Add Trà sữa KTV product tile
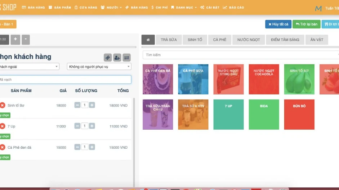Viewport: 339px width, 190px height. pos(193,115)
